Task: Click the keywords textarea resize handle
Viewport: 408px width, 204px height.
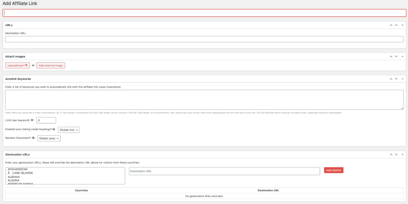Action: pyautogui.click(x=402, y=108)
